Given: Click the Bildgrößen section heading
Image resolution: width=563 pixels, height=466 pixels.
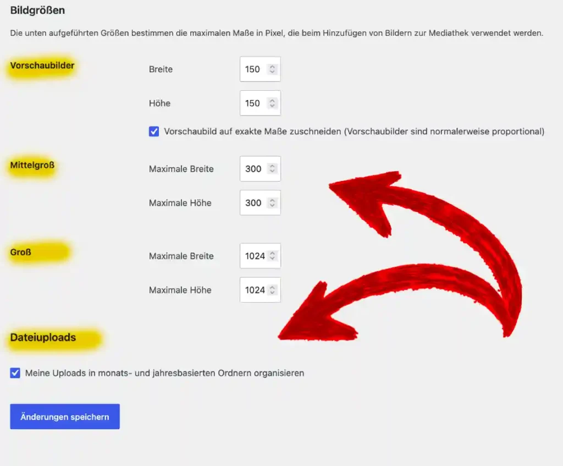Looking at the screenshot, I should (x=37, y=10).
